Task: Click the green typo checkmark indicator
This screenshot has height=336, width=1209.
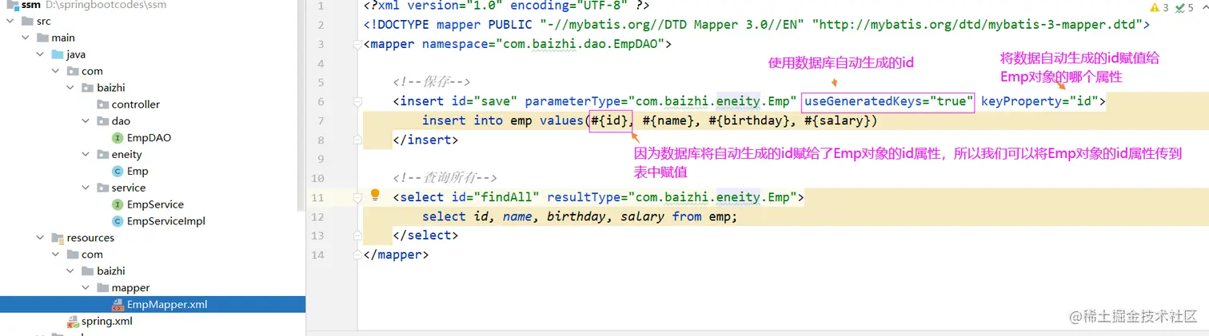Action: click(x=1180, y=8)
